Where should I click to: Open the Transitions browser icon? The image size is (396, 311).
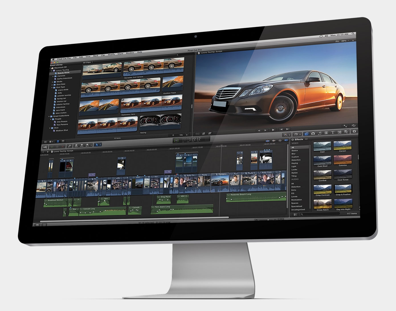pos(326,133)
